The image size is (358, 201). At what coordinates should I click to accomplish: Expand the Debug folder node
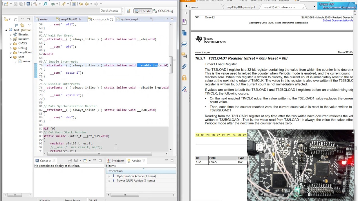11,48
